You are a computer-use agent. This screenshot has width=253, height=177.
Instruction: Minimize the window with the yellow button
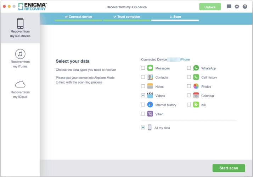(9, 6)
